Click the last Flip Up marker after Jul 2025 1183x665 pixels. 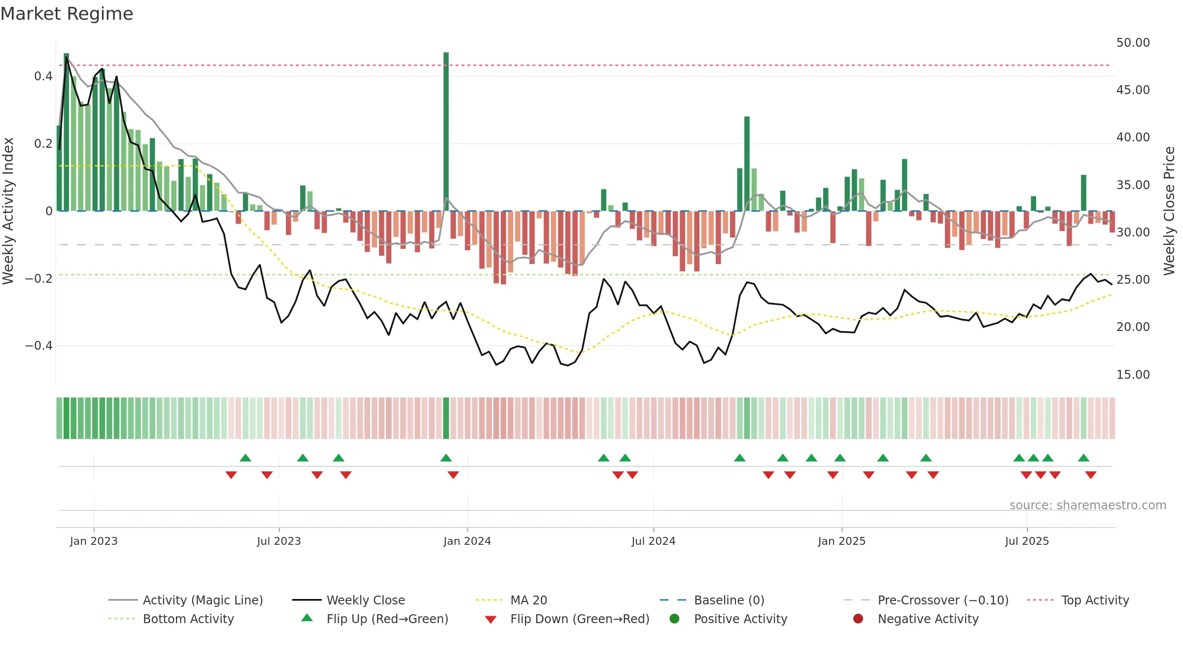point(1083,458)
